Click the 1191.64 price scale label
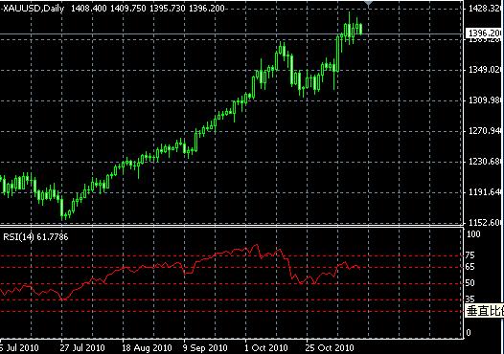The height and width of the screenshot is (354, 504). tap(485, 192)
